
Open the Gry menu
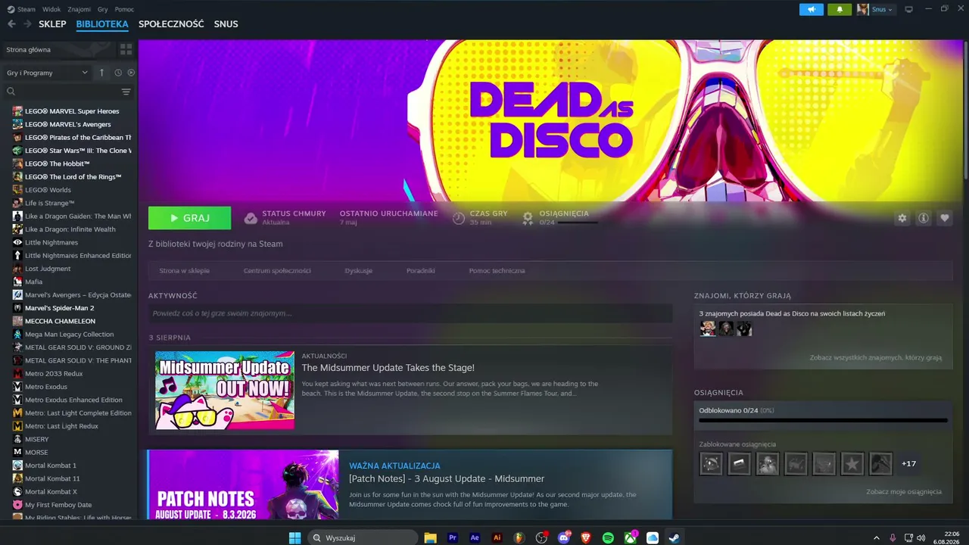(x=103, y=9)
